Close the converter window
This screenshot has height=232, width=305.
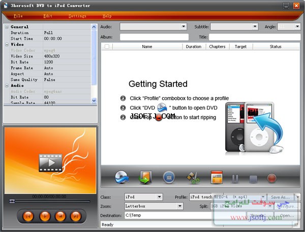point(296,6)
